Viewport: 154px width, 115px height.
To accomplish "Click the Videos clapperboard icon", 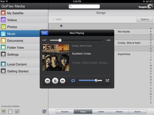I will click(3, 20).
